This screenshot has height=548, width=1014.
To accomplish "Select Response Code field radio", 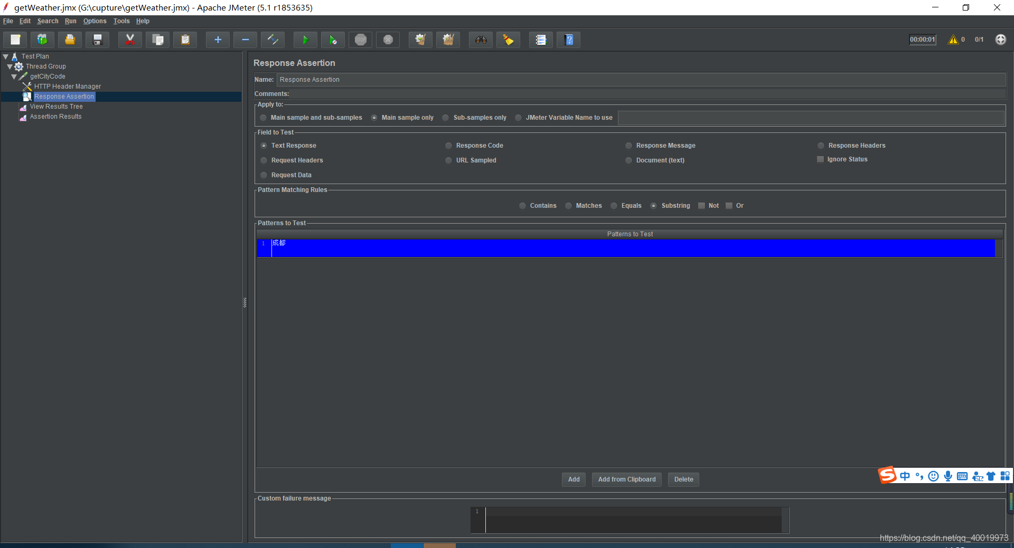I will pyautogui.click(x=449, y=146).
